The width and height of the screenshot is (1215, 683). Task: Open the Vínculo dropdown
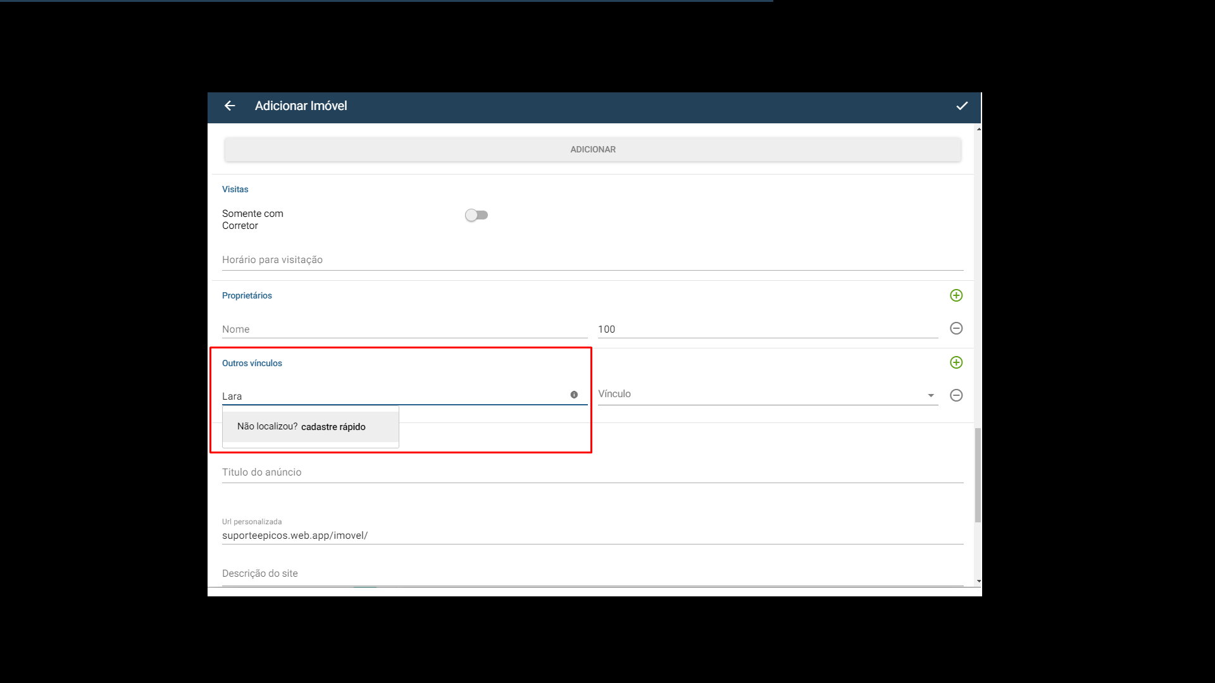pyautogui.click(x=768, y=394)
